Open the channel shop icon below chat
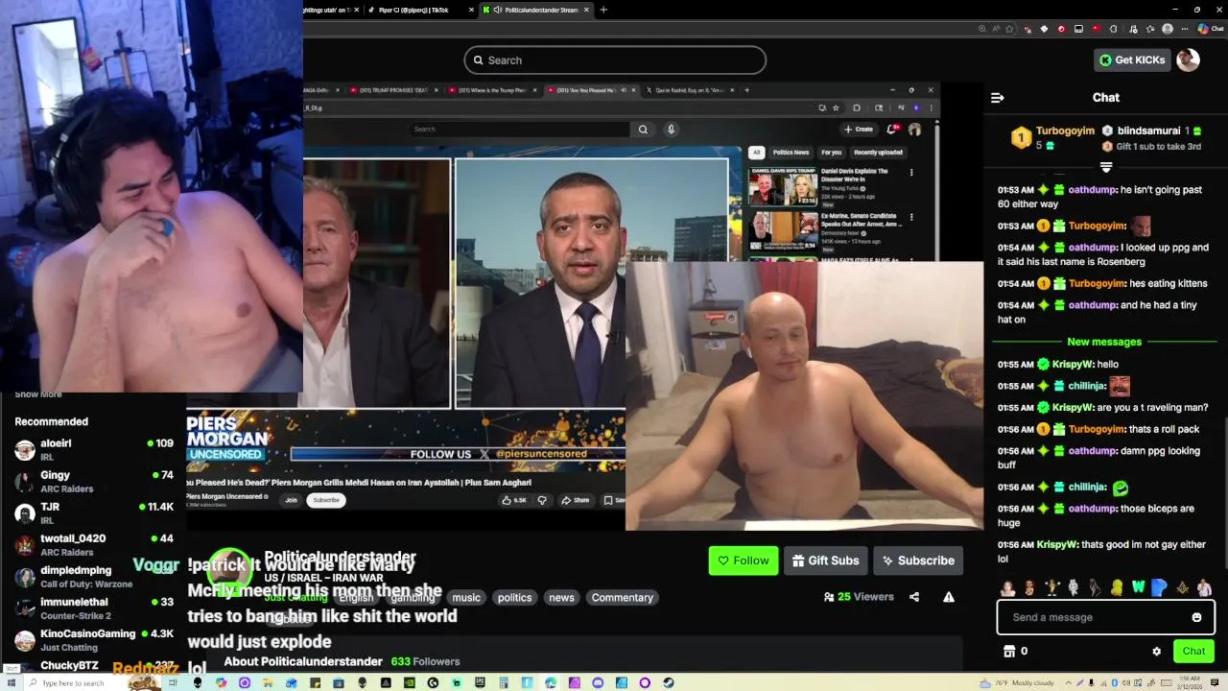1228x691 pixels. [x=1008, y=651]
